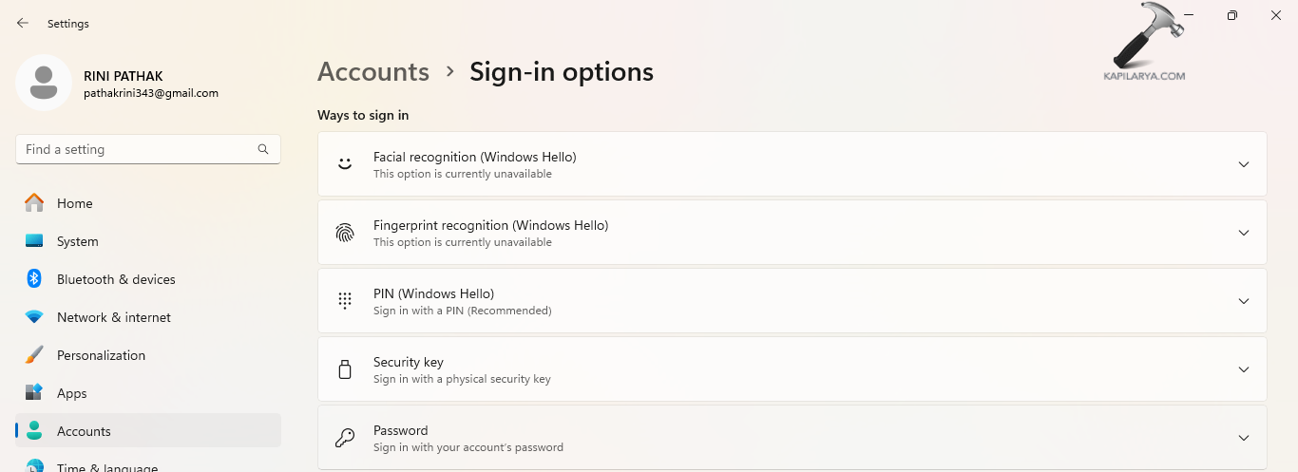The height and width of the screenshot is (472, 1298).
Task: Click the Home house icon
Action: click(34, 203)
